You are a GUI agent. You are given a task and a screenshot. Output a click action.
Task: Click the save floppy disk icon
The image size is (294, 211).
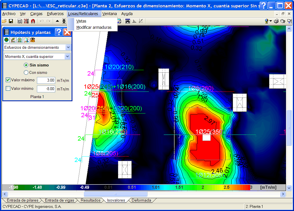click(x=11, y=21)
